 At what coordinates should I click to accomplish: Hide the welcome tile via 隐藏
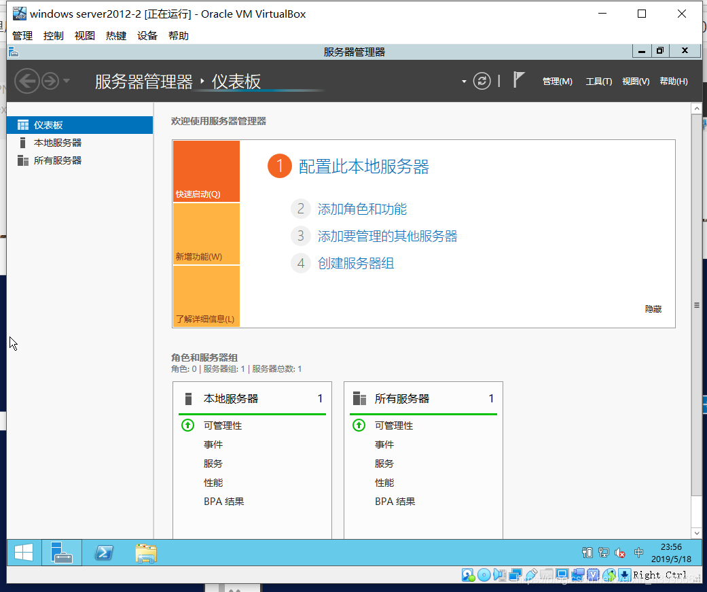tap(653, 309)
